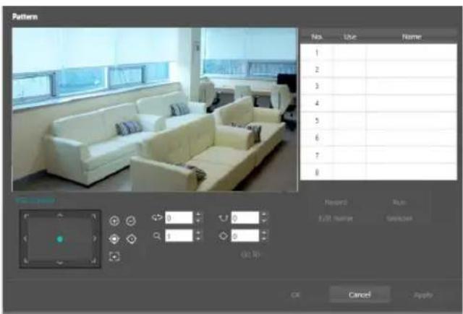Select pattern row number 4
The width and height of the screenshot is (463, 314).
[x=378, y=103]
